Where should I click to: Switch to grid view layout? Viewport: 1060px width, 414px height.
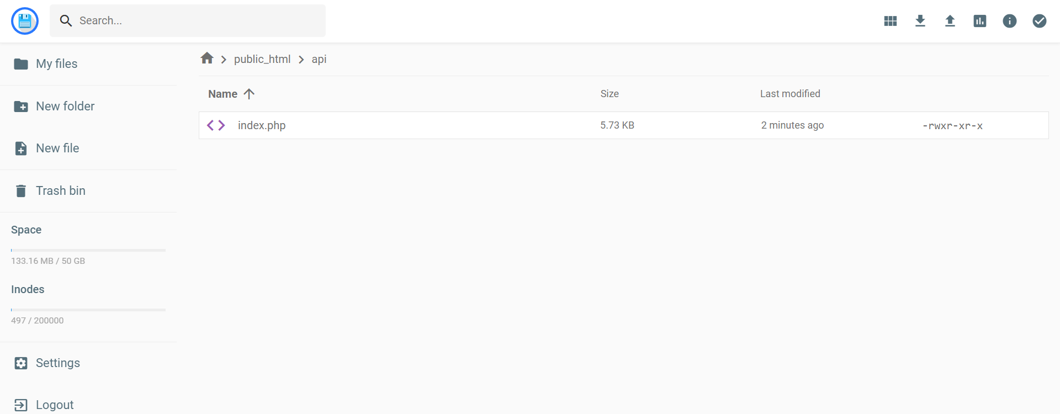pos(890,20)
